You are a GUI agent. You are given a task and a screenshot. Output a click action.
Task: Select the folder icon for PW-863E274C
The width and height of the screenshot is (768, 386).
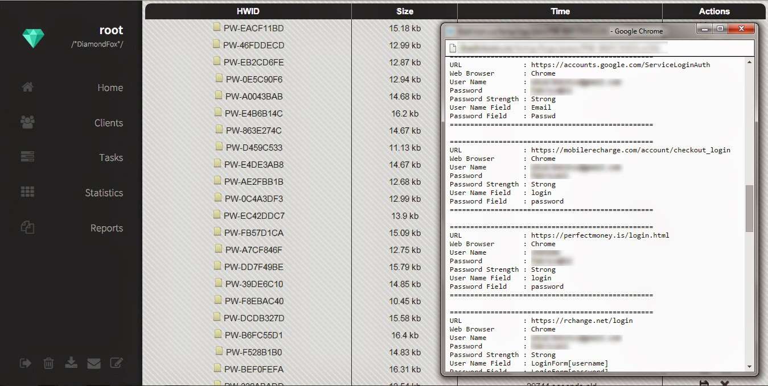point(219,130)
